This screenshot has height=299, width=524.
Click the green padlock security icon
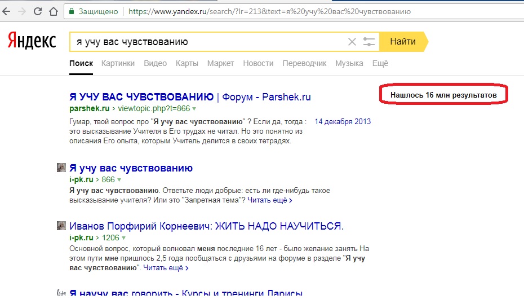(71, 11)
